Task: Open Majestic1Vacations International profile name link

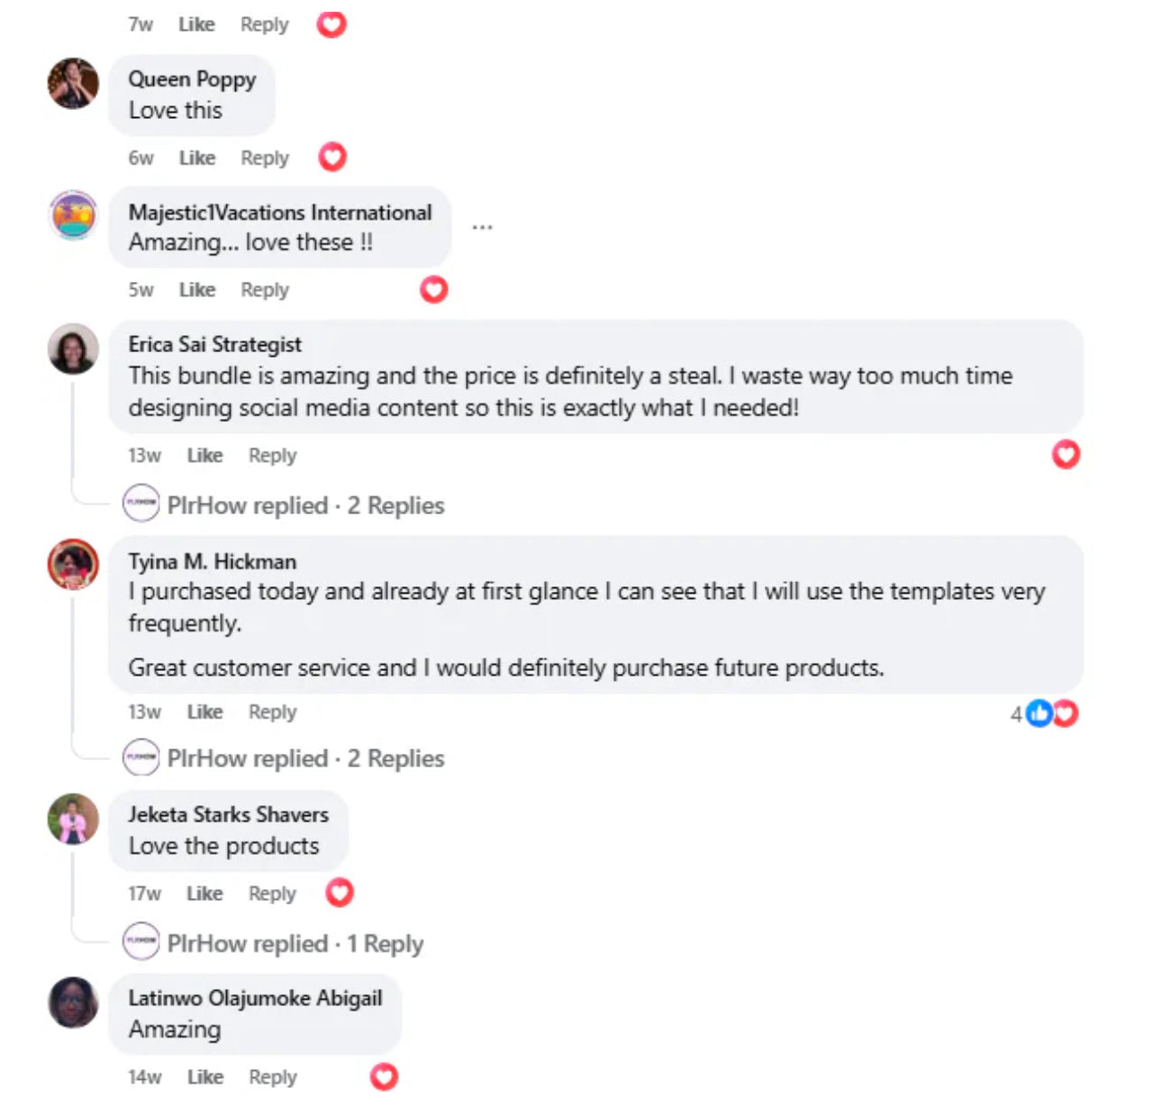Action: coord(279,213)
